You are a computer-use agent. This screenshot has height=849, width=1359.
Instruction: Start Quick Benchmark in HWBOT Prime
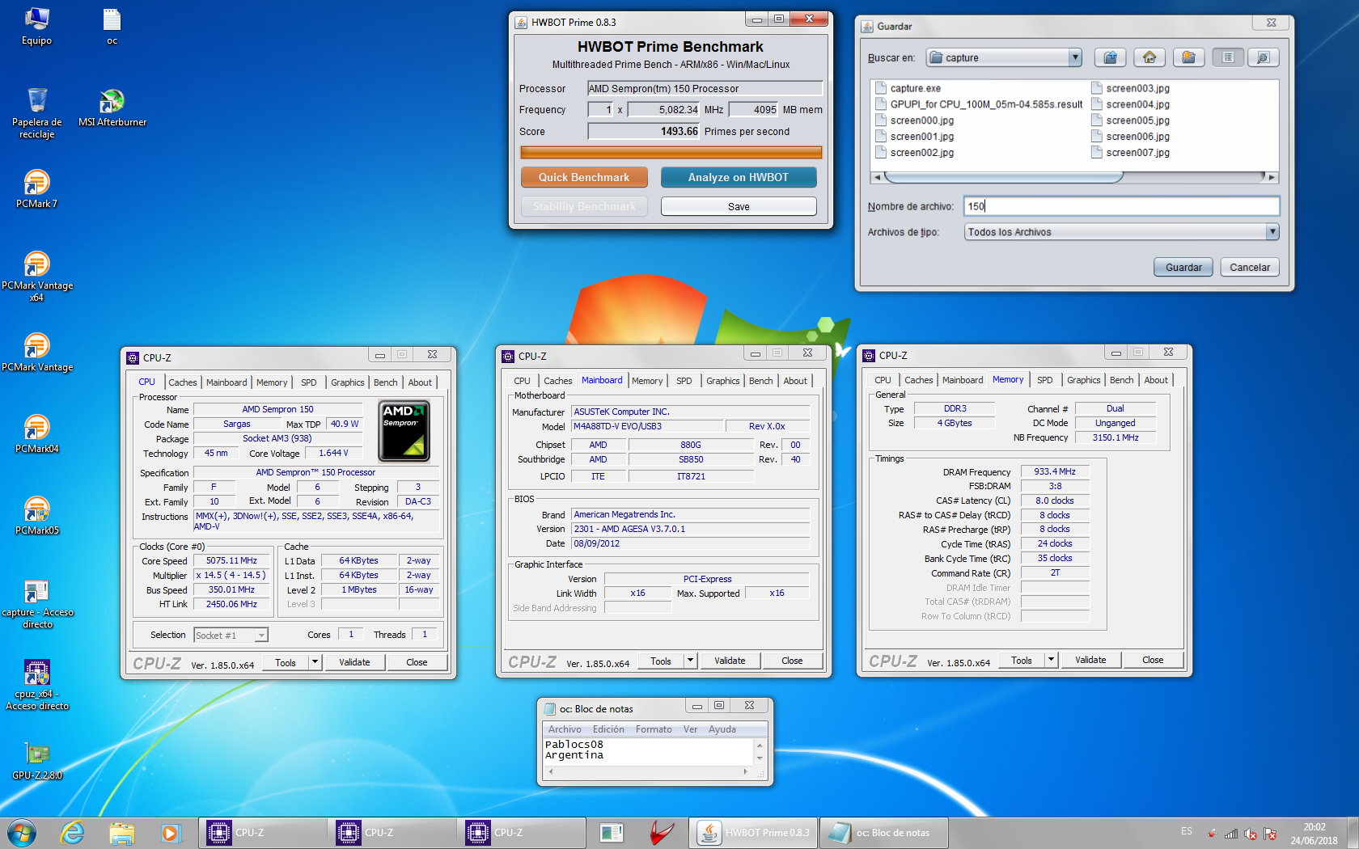584,177
